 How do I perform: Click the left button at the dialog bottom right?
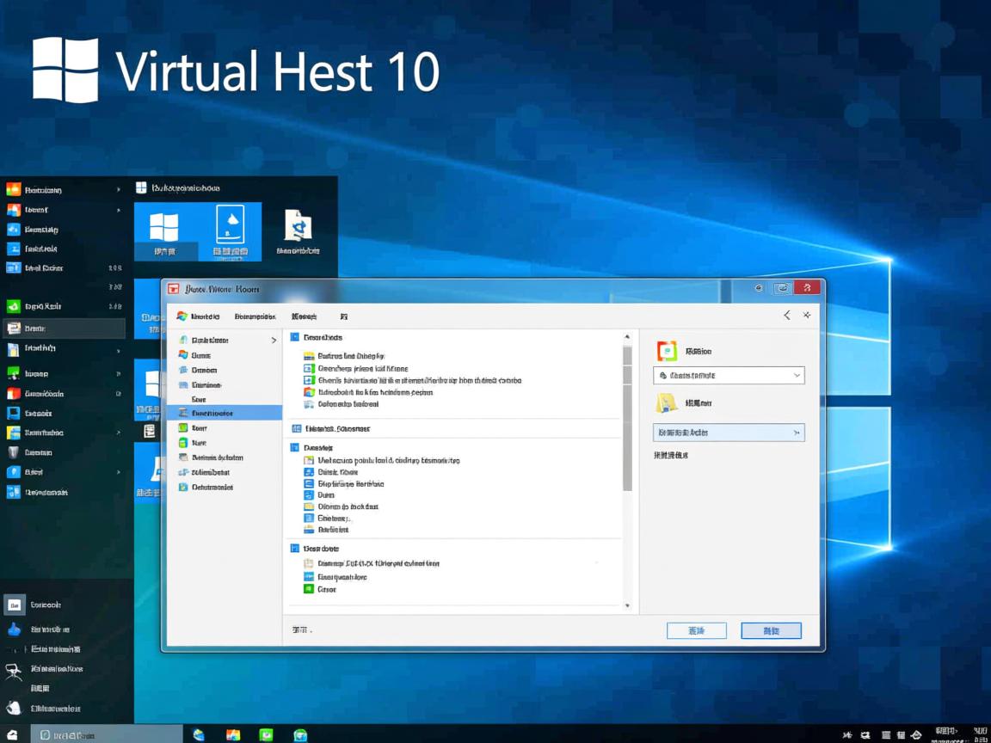click(x=696, y=630)
